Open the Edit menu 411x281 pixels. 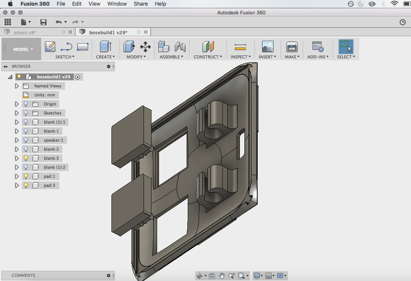coord(77,4)
